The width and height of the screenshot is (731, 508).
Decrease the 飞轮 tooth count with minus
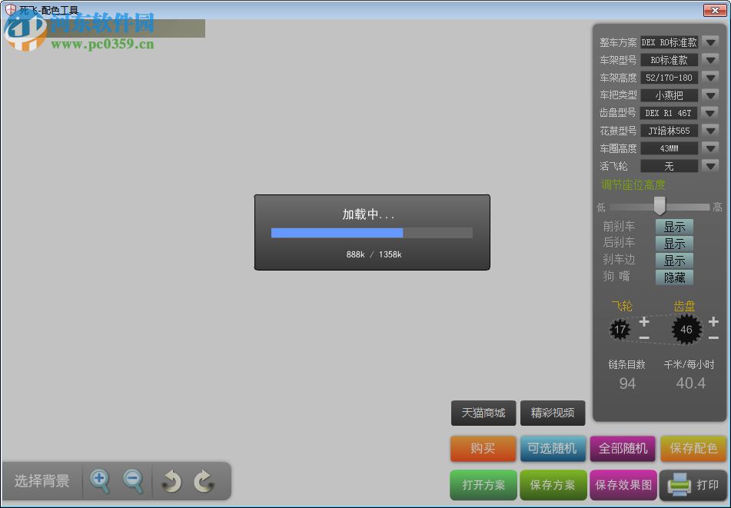click(x=644, y=337)
